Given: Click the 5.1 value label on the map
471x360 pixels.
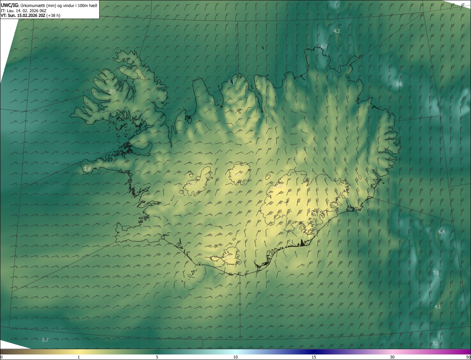Looking at the screenshot, I should point(231,83).
